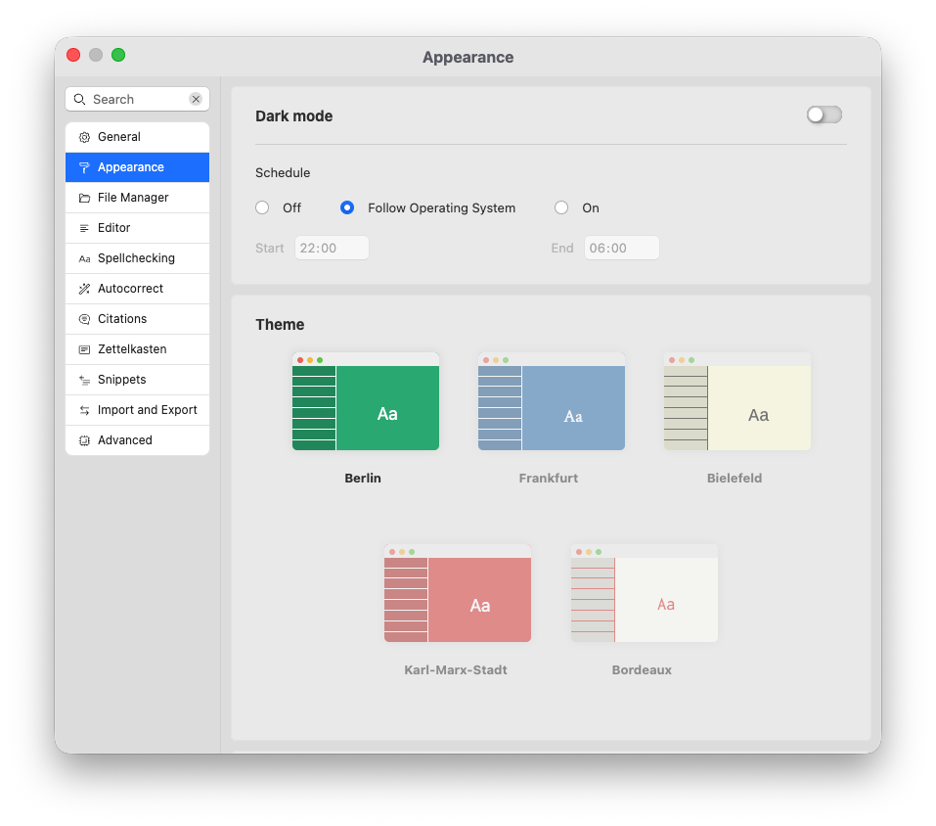Select the Frankfurt theme thumbnail

551,401
